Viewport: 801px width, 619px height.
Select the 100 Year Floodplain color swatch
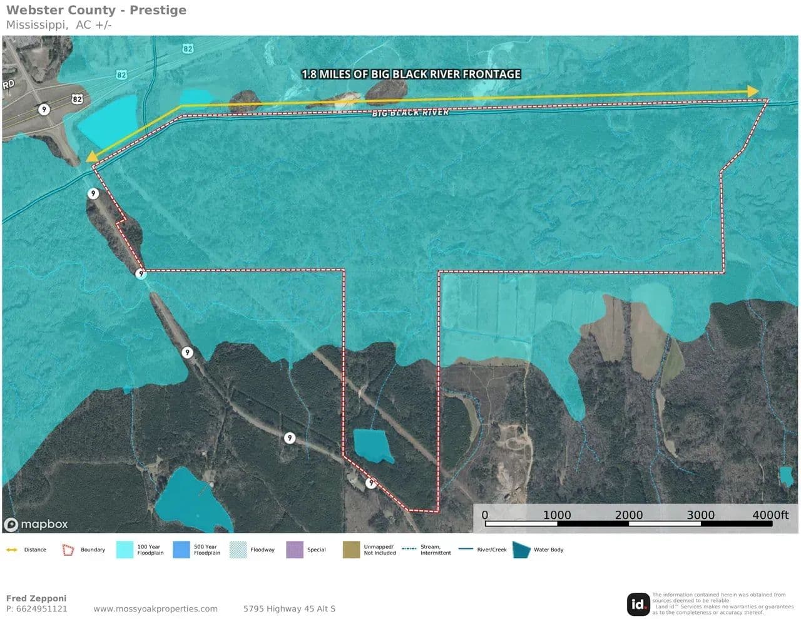pos(125,550)
